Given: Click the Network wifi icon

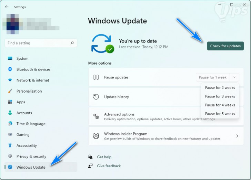Looking at the screenshot, I should click(10, 80).
